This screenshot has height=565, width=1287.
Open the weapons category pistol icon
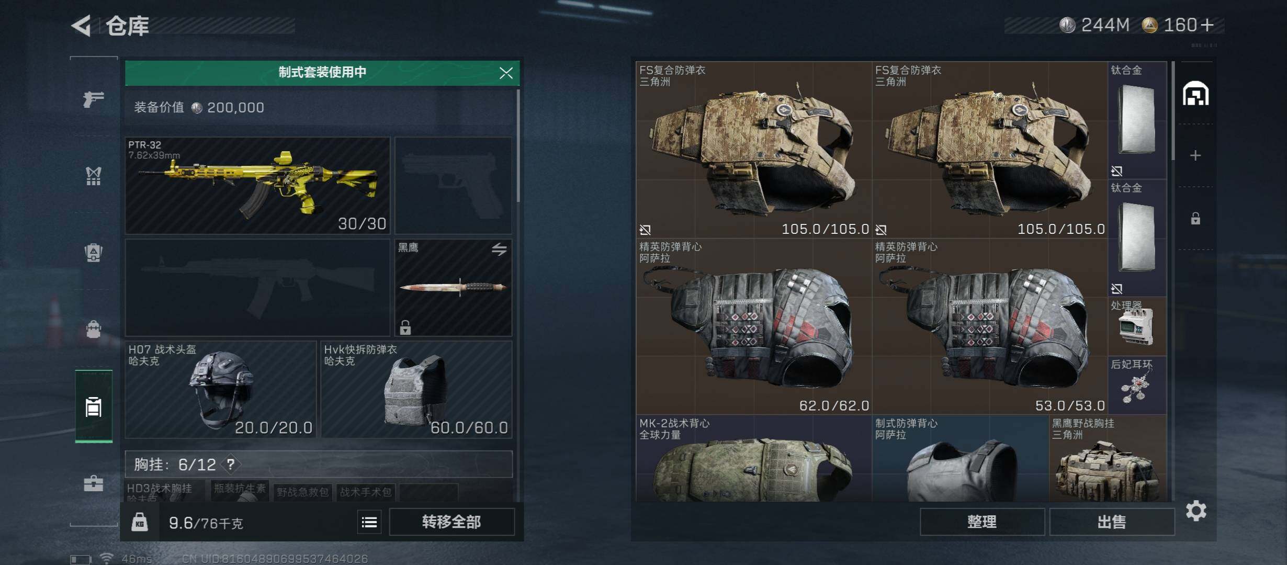[x=94, y=98]
